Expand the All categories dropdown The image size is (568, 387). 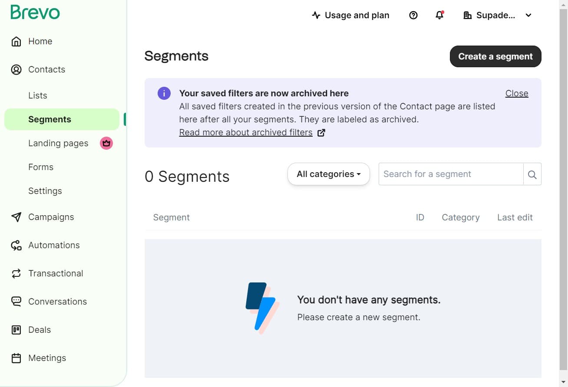(x=328, y=174)
